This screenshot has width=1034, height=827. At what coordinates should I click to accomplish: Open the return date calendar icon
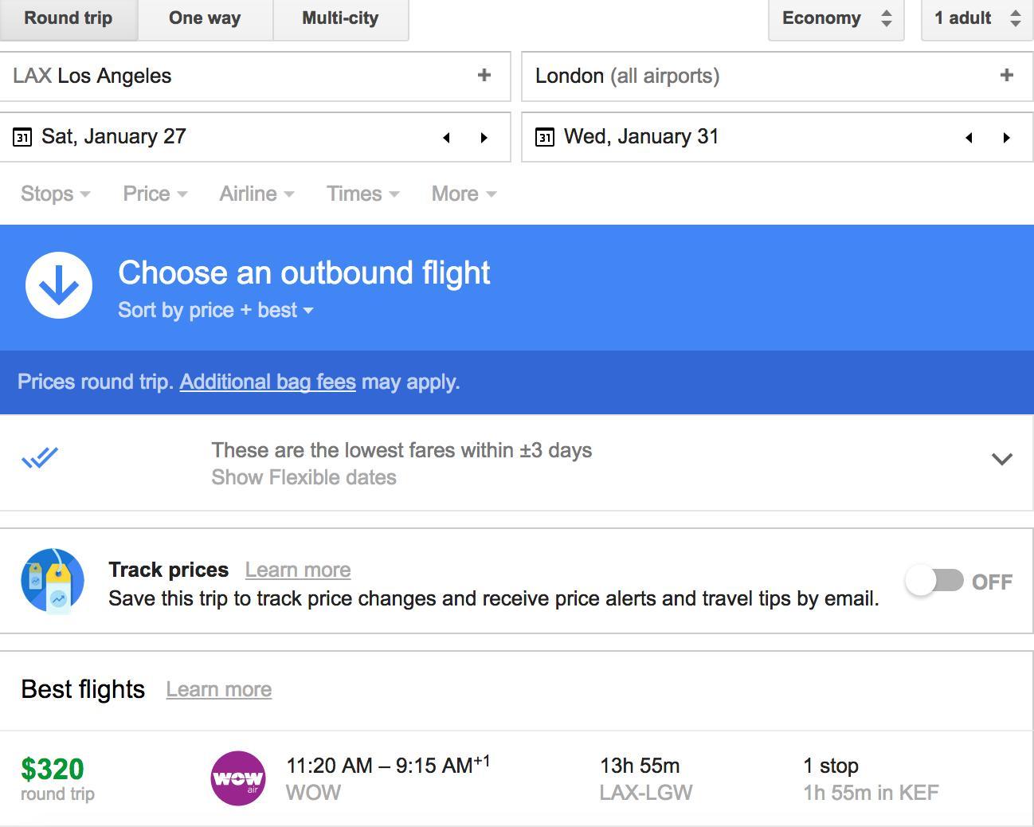[545, 136]
